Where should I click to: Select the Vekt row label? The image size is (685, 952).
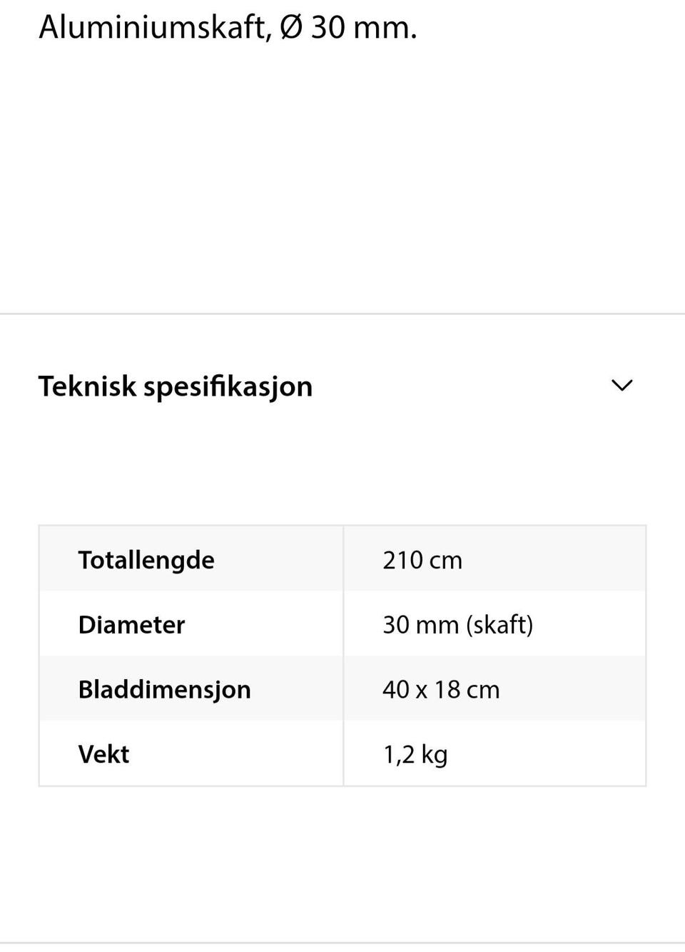pyautogui.click(x=103, y=754)
